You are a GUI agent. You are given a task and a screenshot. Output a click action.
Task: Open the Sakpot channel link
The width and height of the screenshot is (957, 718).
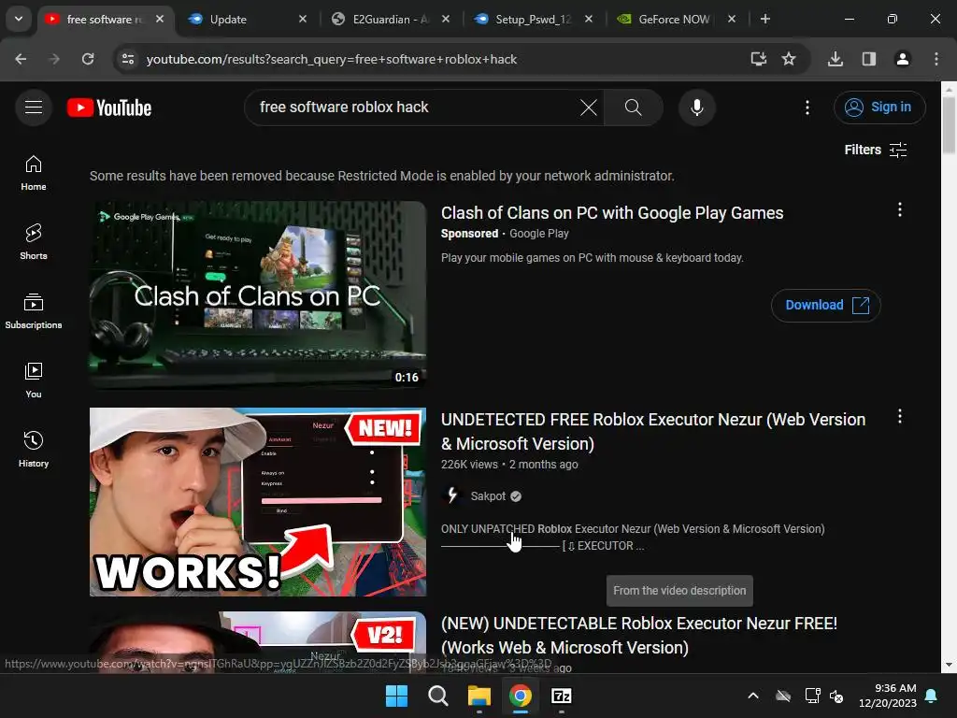(488, 495)
